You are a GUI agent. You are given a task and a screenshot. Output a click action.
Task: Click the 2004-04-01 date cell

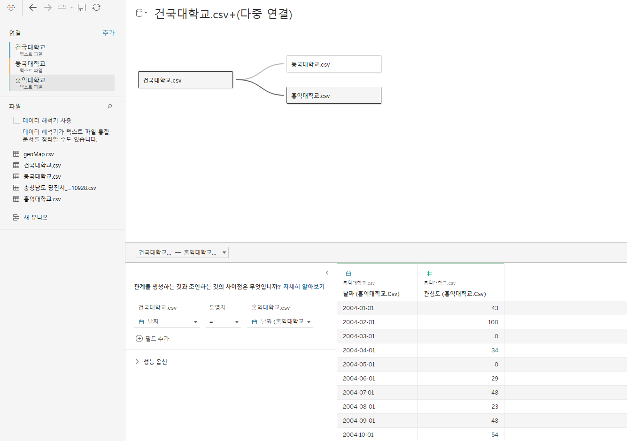coord(377,350)
